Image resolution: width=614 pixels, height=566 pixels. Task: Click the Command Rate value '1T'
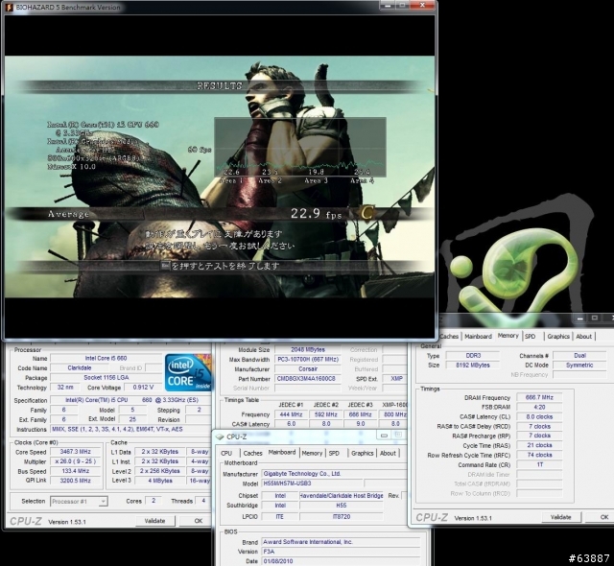click(x=539, y=464)
